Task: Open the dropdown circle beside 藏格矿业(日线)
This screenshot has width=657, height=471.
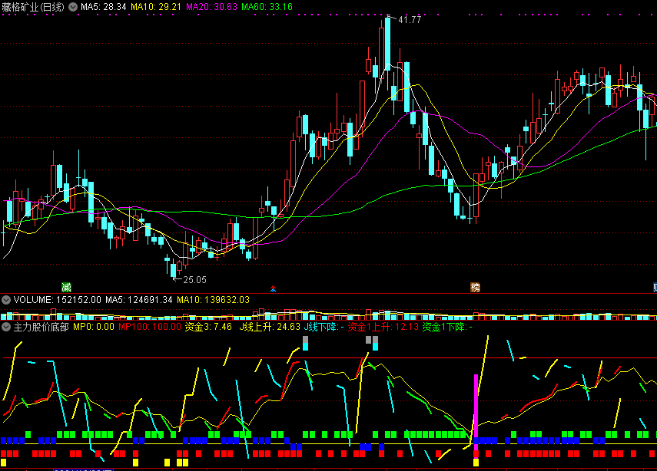Action: coord(73,7)
